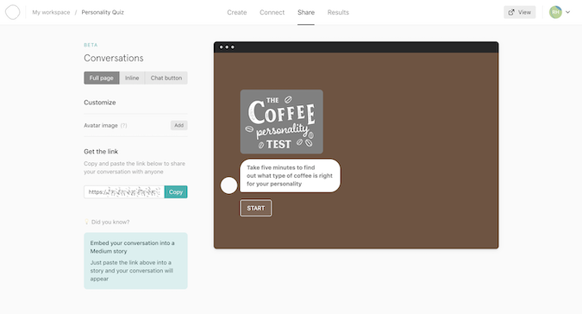Click the Typeform logo circle
Image resolution: width=582 pixels, height=314 pixels.
coord(13,12)
